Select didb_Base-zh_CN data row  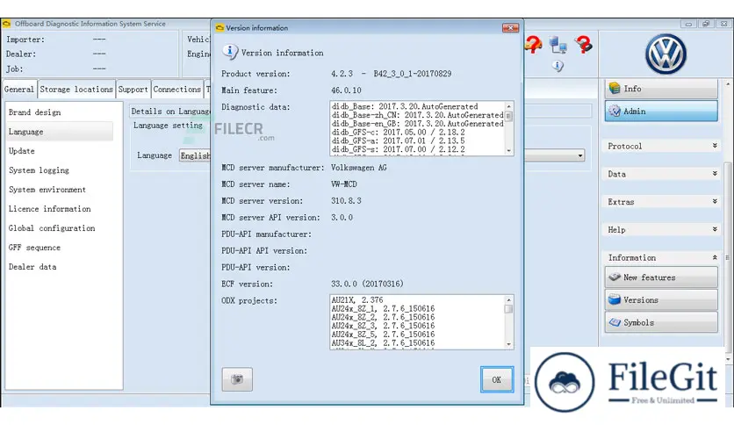click(x=418, y=115)
